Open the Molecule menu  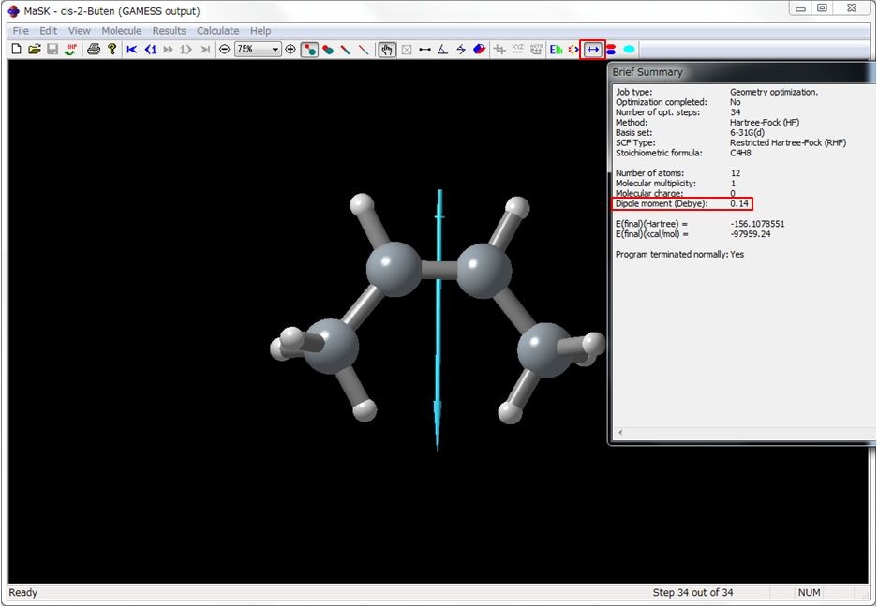[x=121, y=30]
